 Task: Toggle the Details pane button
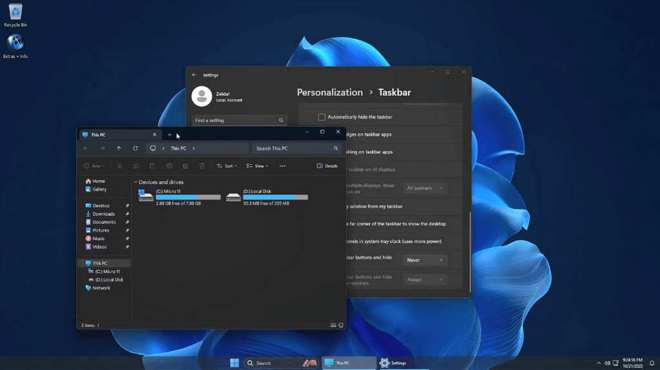327,166
